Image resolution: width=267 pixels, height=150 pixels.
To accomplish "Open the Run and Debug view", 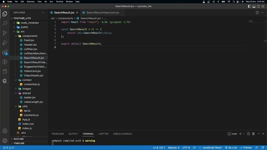I will point(5,42).
